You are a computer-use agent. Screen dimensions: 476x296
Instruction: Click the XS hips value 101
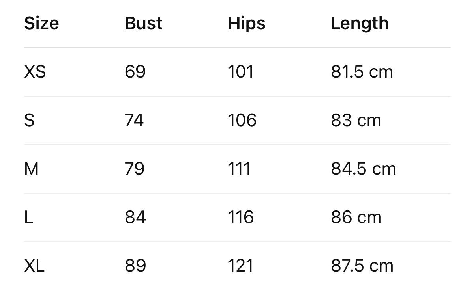coord(240,72)
